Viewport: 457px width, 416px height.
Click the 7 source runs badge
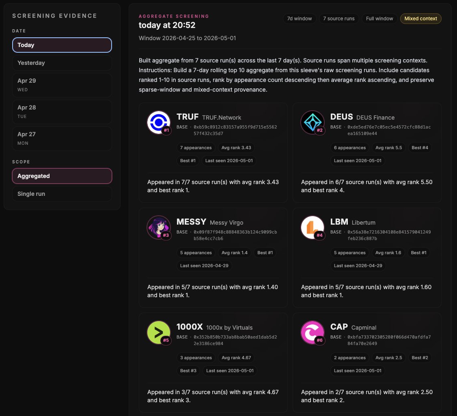(x=338, y=19)
